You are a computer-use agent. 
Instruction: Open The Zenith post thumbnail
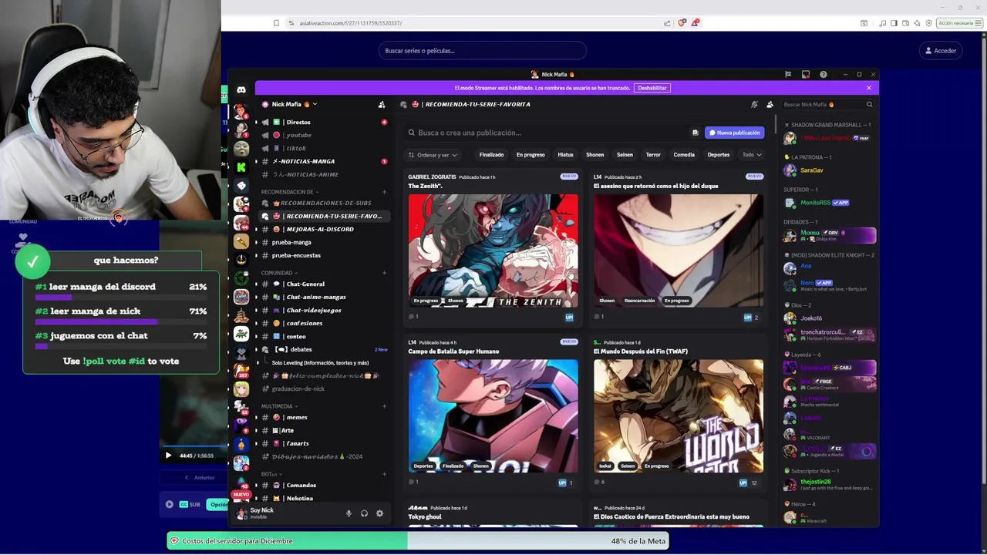(x=493, y=251)
